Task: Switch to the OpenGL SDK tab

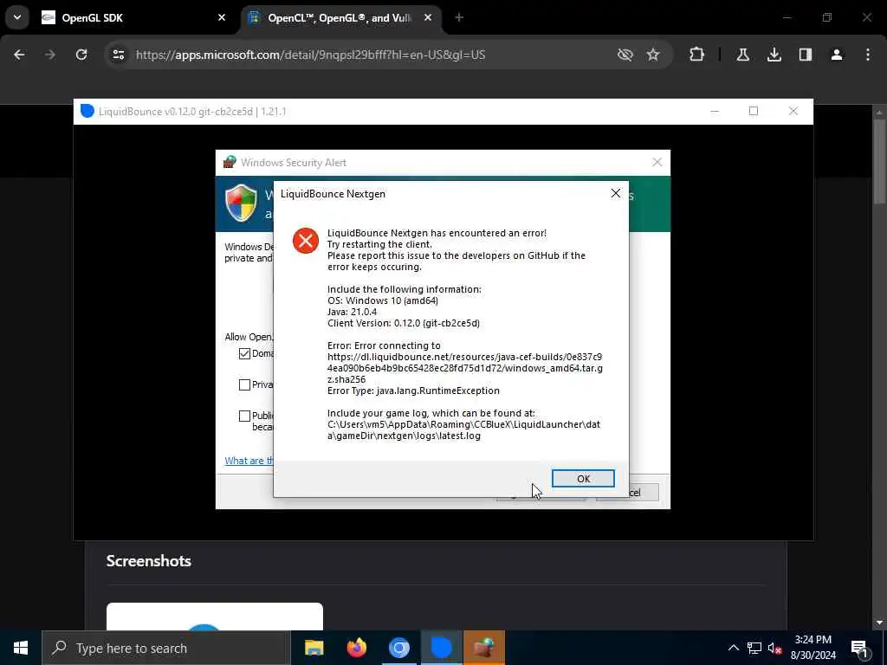Action: coord(133,17)
